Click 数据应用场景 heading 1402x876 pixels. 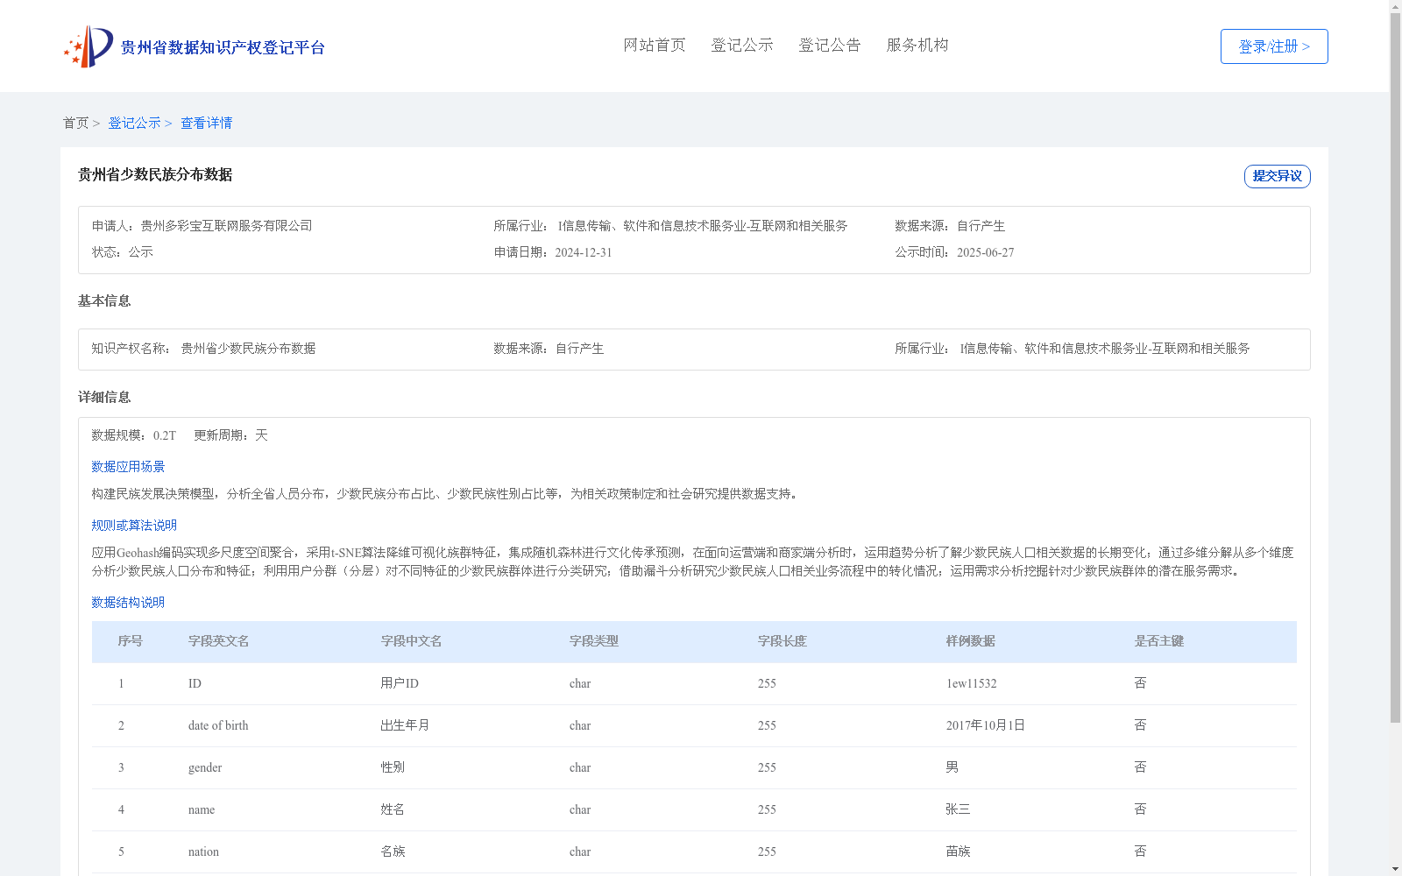tap(128, 467)
